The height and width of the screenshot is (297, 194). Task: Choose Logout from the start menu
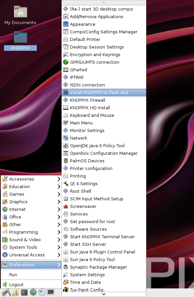(31, 284)
